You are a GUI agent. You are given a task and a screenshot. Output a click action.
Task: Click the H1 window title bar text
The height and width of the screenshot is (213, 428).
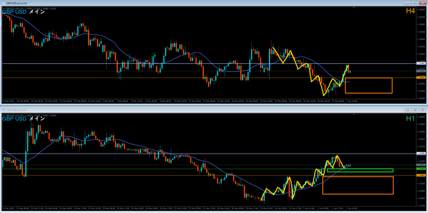[x=17, y=110]
